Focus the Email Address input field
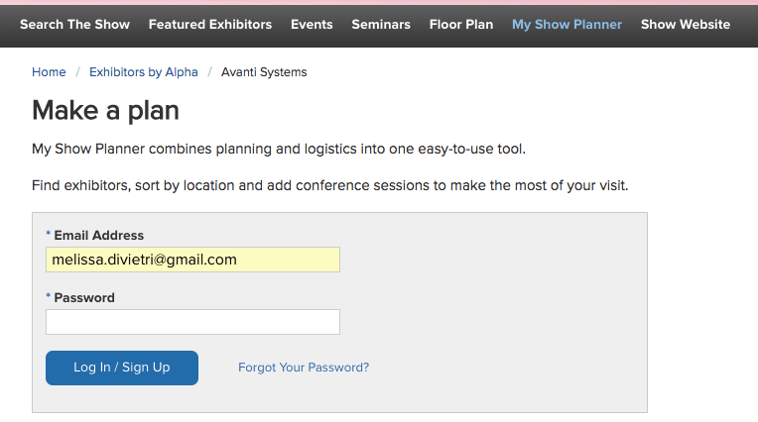This screenshot has width=758, height=422. (192, 260)
